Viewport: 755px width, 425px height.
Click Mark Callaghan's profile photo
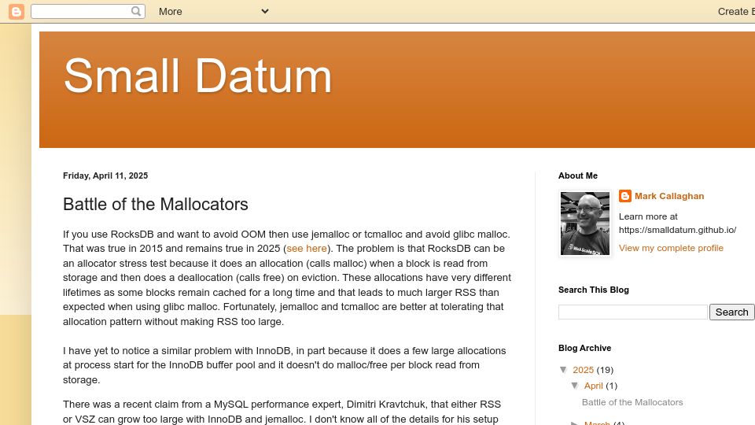coord(585,224)
